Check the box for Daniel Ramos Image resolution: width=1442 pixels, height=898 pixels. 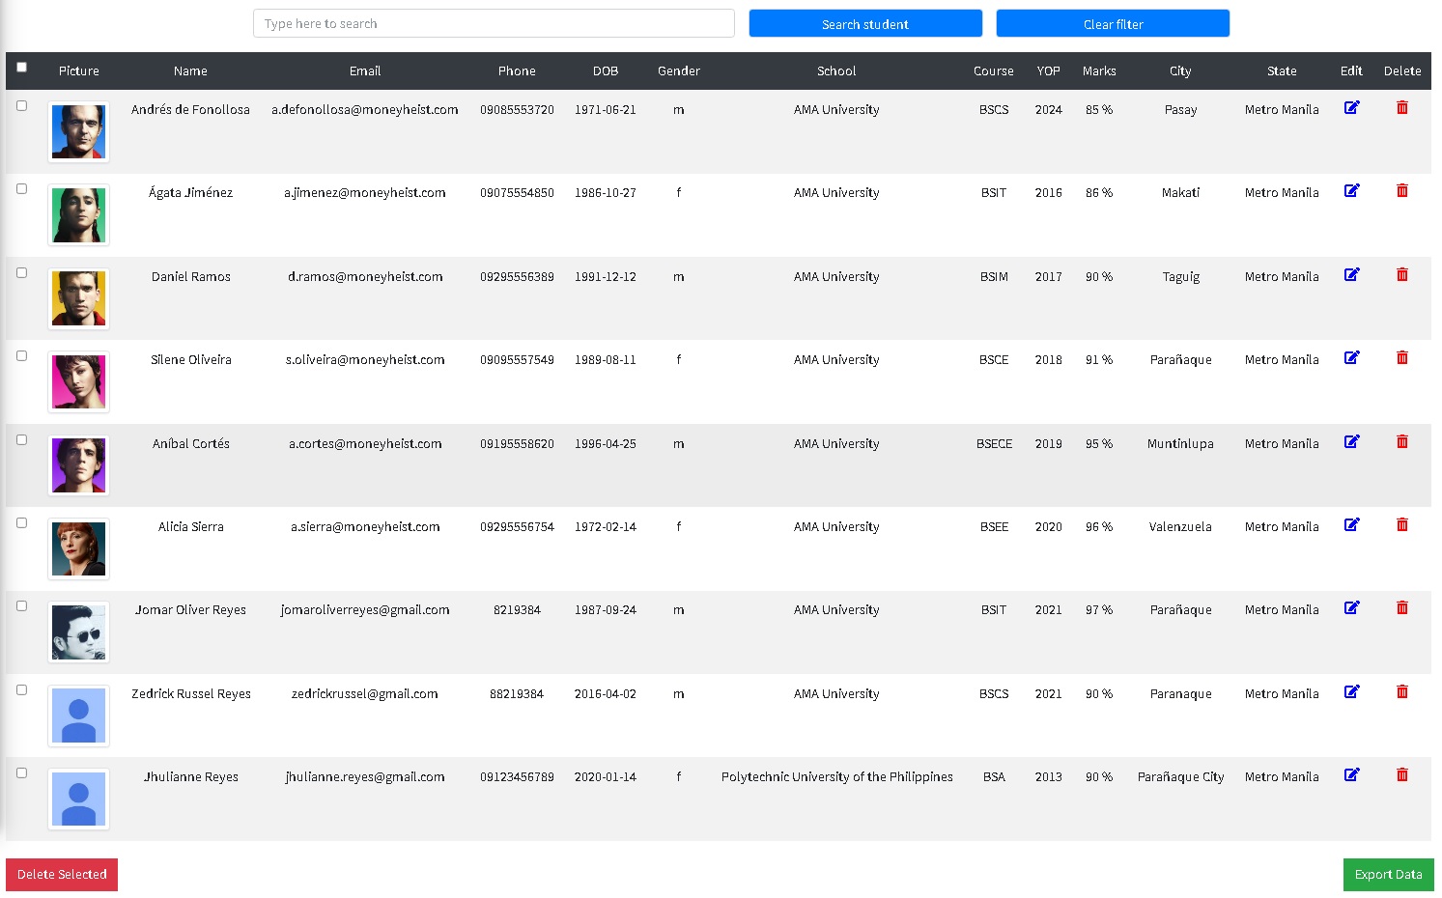pyautogui.click(x=21, y=273)
